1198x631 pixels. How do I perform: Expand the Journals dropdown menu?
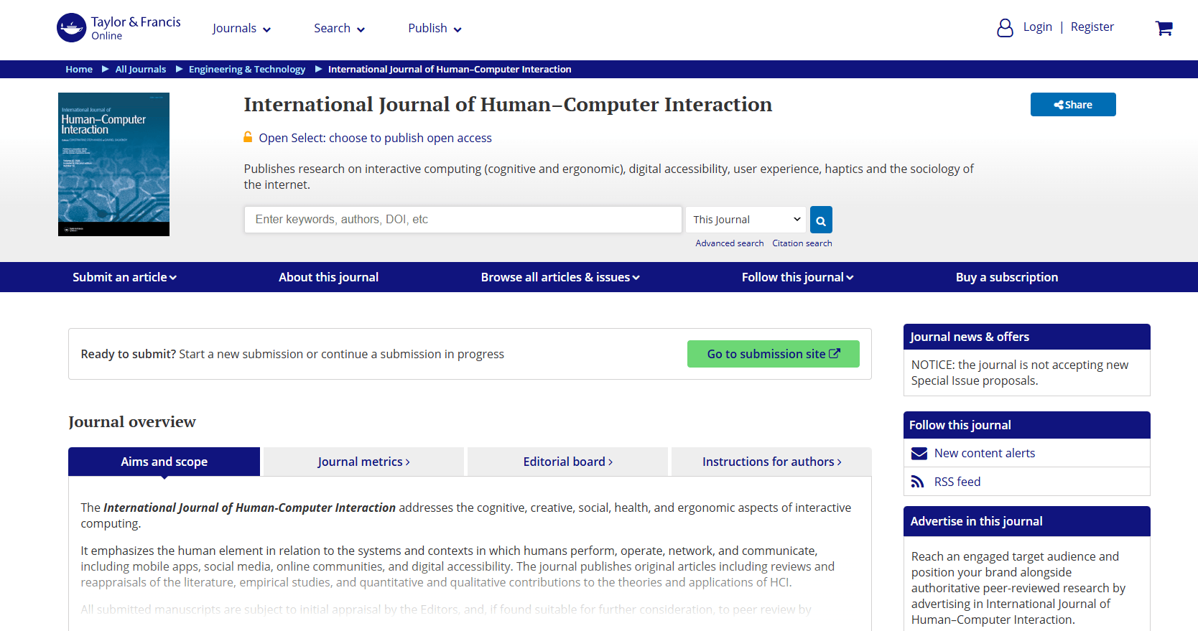[241, 28]
